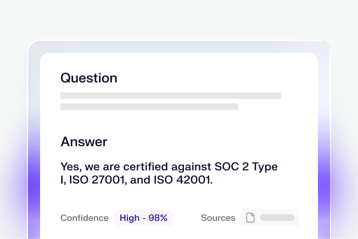Click "ISO 27001" in the answer
The width and height of the screenshot is (358, 239).
[101, 179]
